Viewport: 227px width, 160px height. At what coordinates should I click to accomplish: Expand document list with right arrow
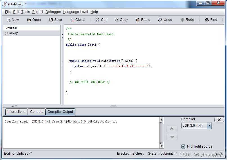(62, 38)
